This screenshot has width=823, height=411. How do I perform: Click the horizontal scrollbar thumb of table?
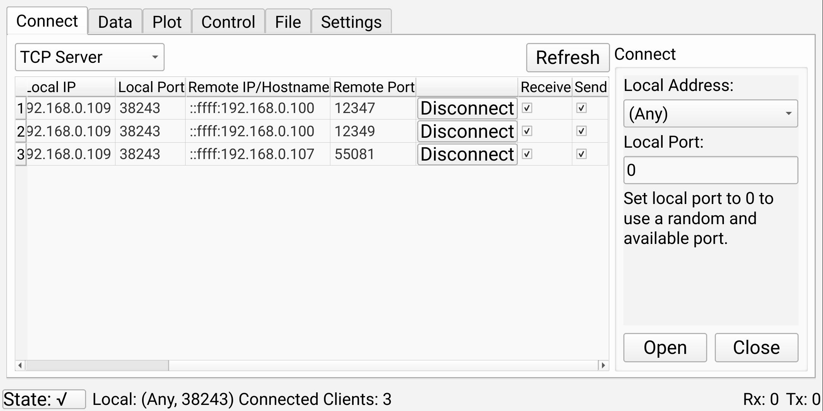pyautogui.click(x=97, y=365)
